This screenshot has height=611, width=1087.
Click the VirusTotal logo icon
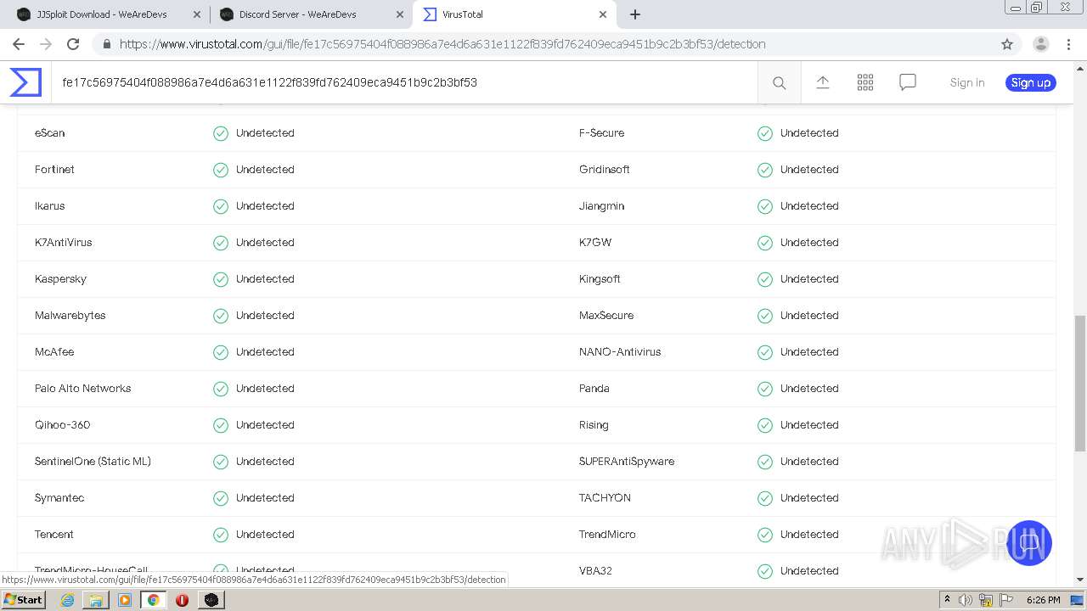tap(25, 82)
